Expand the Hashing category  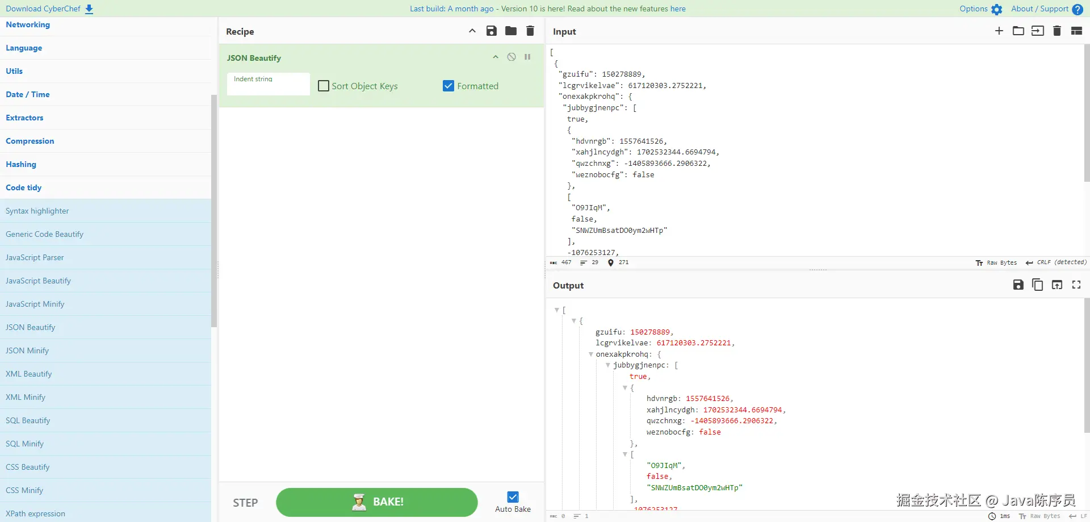[106, 164]
